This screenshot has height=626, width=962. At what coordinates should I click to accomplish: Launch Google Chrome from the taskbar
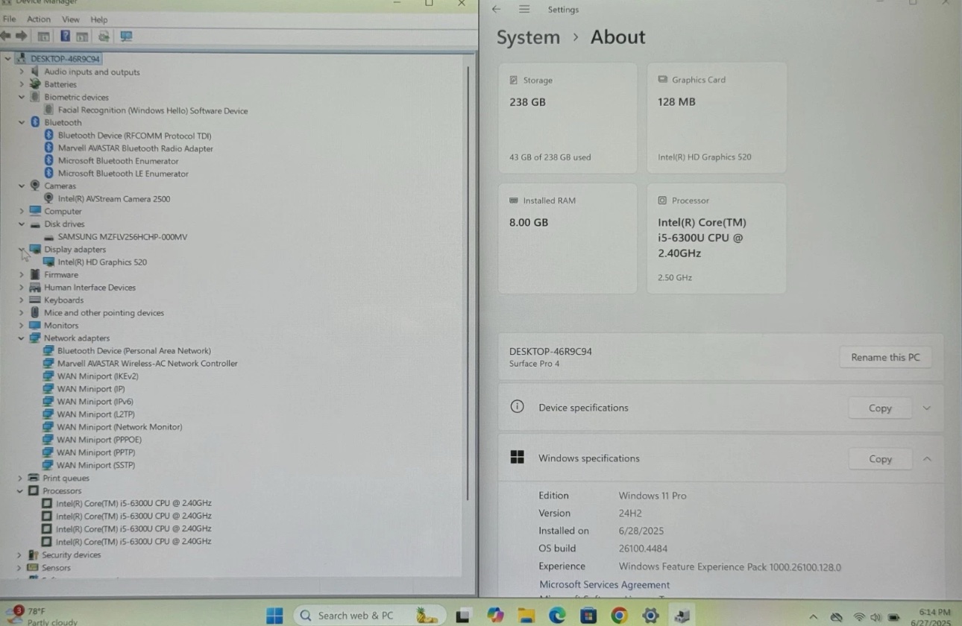pyautogui.click(x=619, y=616)
